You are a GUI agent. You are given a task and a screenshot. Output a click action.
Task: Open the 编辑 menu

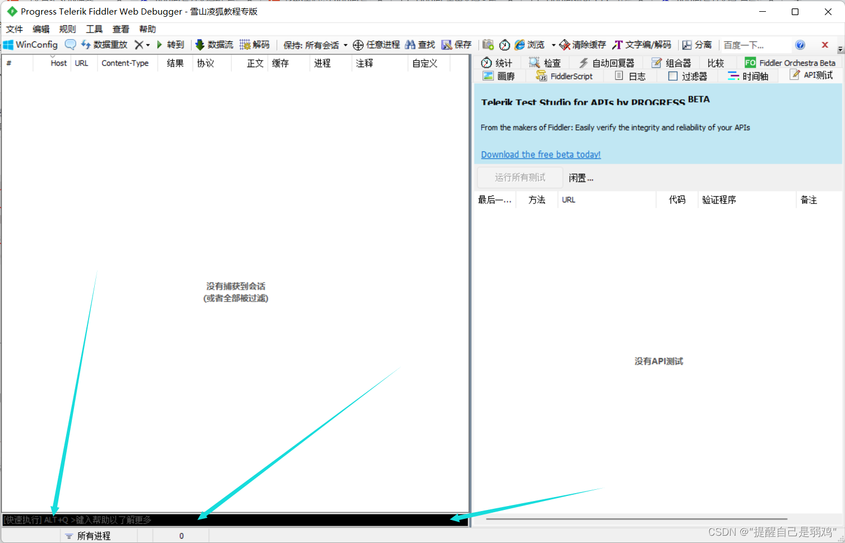click(x=41, y=29)
